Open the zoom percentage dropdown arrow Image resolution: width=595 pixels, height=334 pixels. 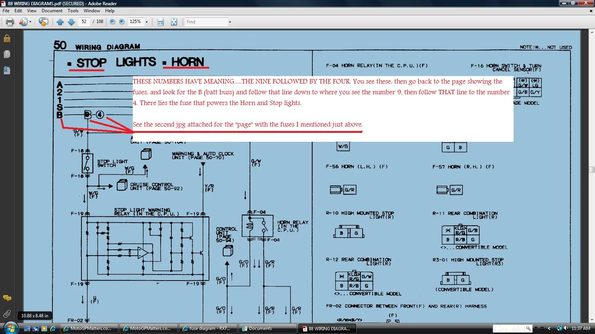coord(147,22)
